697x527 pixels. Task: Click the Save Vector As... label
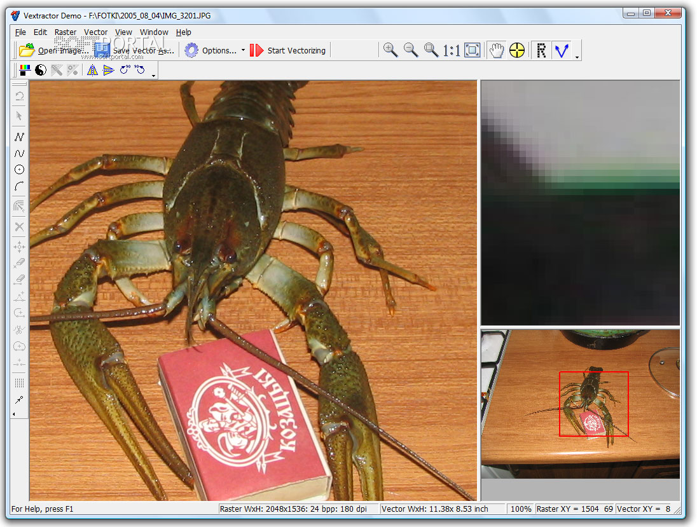coord(143,51)
